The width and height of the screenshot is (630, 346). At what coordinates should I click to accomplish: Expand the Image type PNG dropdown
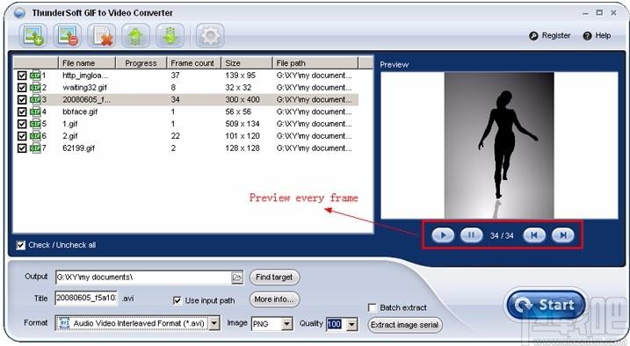pyautogui.click(x=286, y=323)
